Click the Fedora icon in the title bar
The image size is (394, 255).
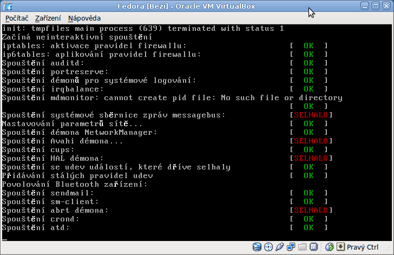pos(8,6)
